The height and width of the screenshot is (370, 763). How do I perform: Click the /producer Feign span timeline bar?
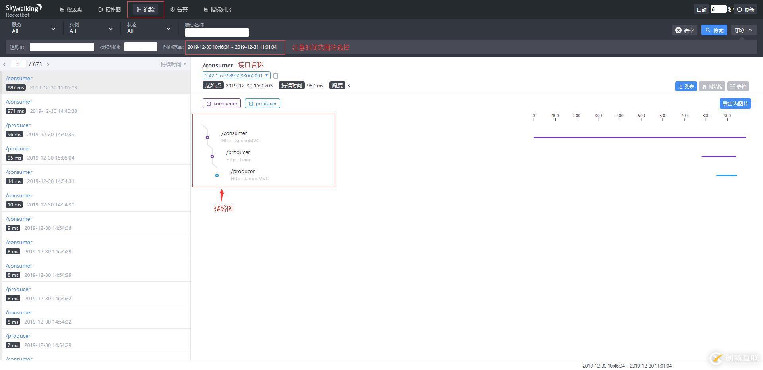point(719,156)
